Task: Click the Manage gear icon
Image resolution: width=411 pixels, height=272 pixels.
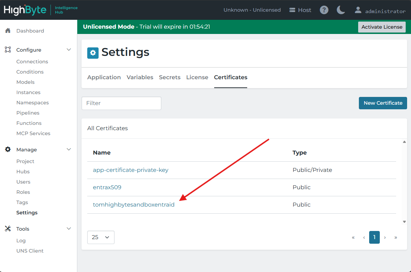Action: tap(8, 150)
